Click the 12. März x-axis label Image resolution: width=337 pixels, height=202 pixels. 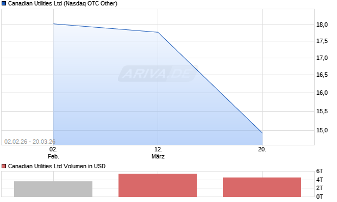coord(158,153)
